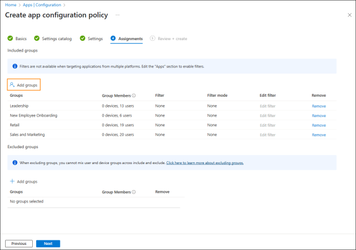Click the Group Members info icon in Included groups
Screen dimensions: 356x250
pos(134,96)
